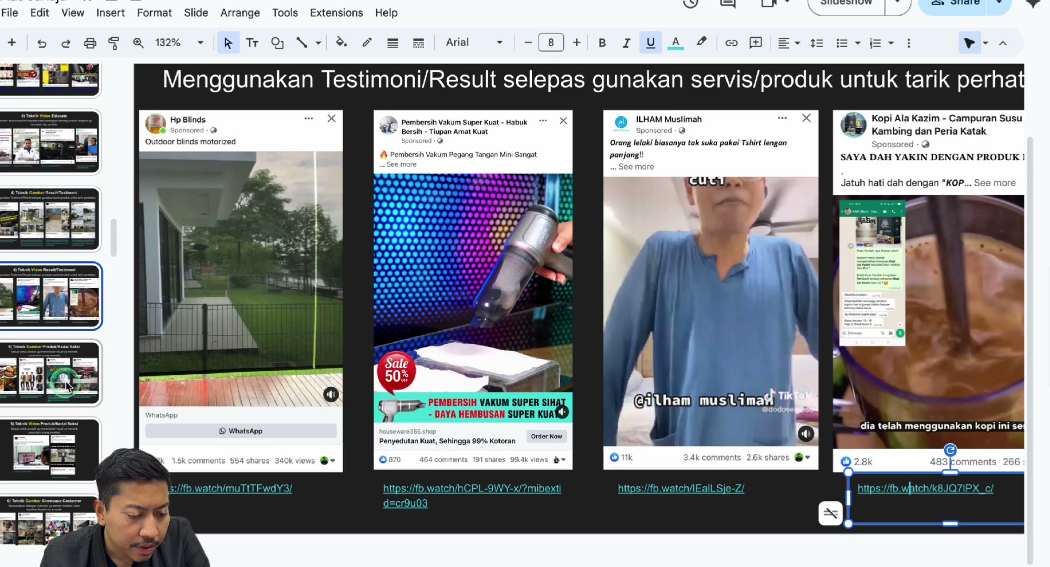Click the Add comment icon
This screenshot has width=1050, height=567.
point(756,43)
